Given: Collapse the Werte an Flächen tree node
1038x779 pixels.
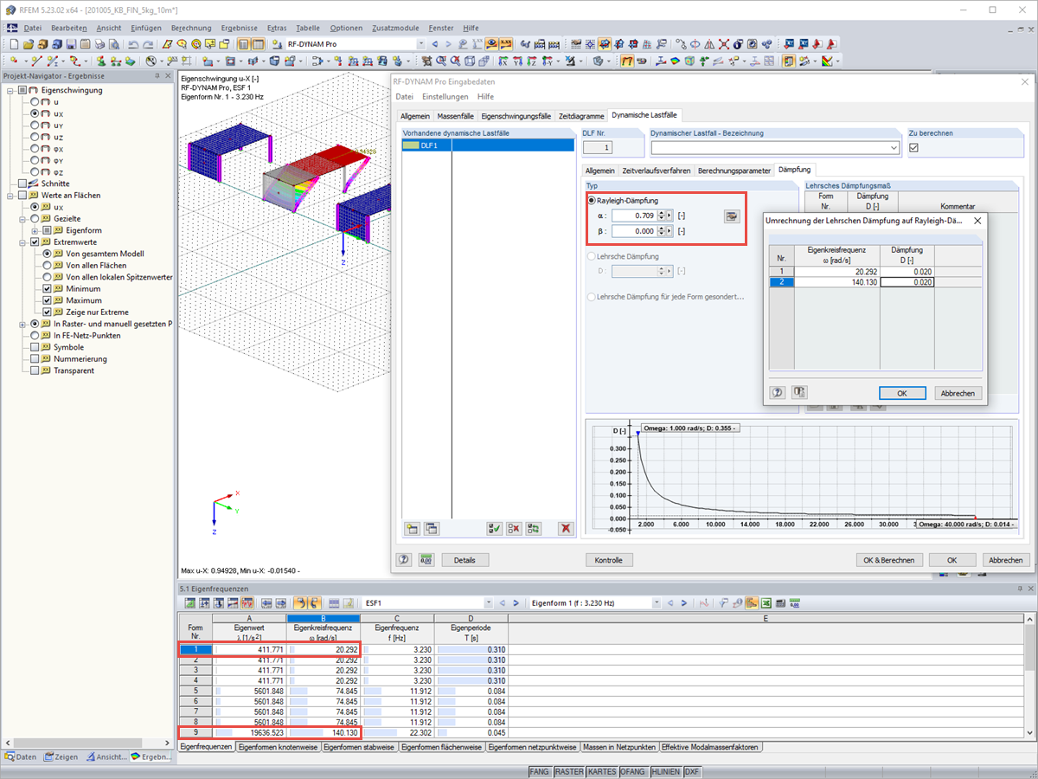Looking at the screenshot, I should [x=10, y=196].
